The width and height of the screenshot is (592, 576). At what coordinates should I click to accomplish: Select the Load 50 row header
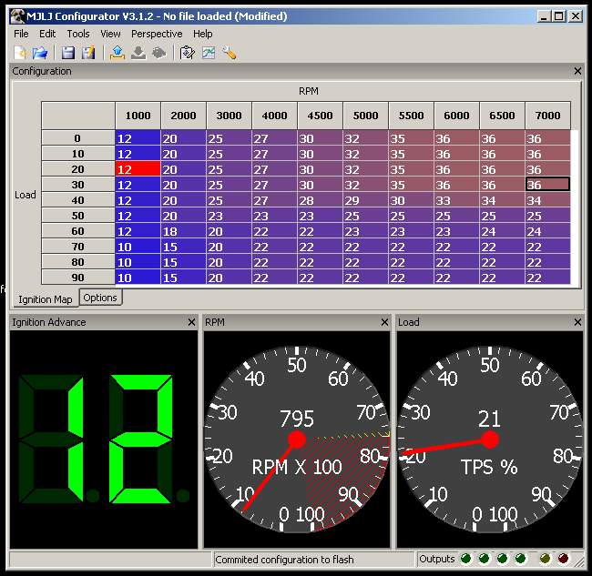coord(78,216)
